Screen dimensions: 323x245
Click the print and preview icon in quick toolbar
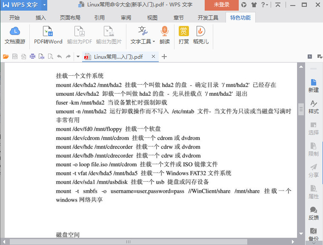(41, 57)
